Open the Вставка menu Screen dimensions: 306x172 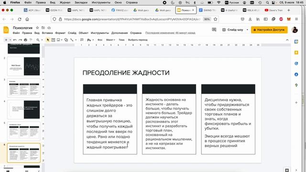point(47,33)
